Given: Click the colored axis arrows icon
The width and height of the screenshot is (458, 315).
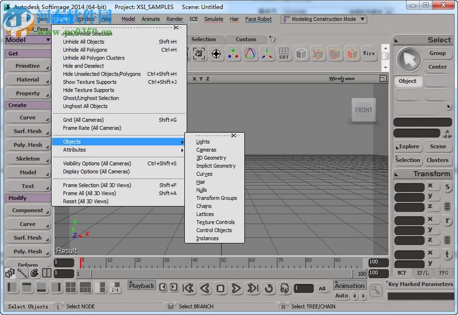Looking at the screenshot, I should click(x=267, y=54).
